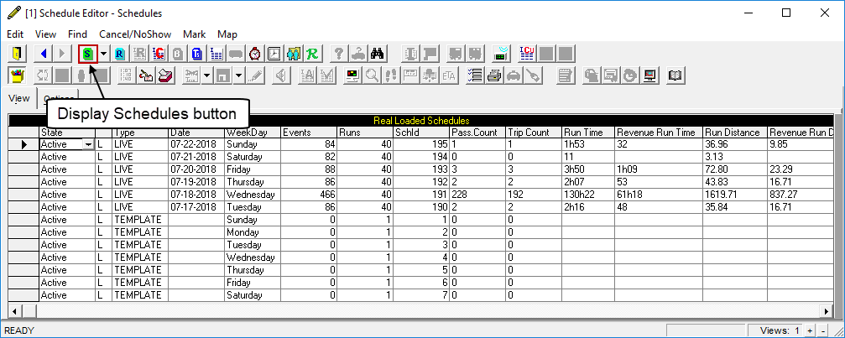Viewport: 845px width, 338px height.
Task: Select the 07-17-2018 date cell
Action: [x=196, y=206]
